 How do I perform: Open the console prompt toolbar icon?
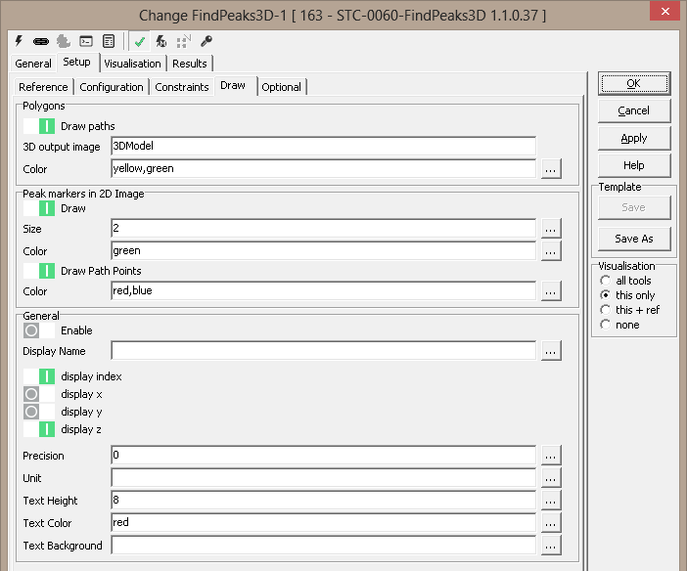86,42
